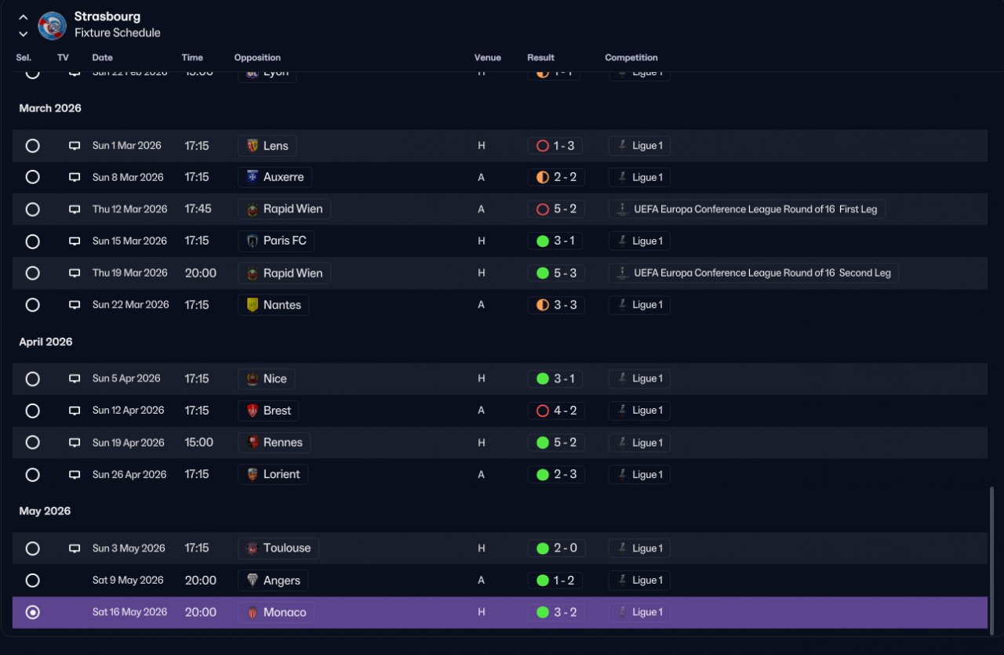Click the vertical scrollbar on the fixture list

(992, 556)
